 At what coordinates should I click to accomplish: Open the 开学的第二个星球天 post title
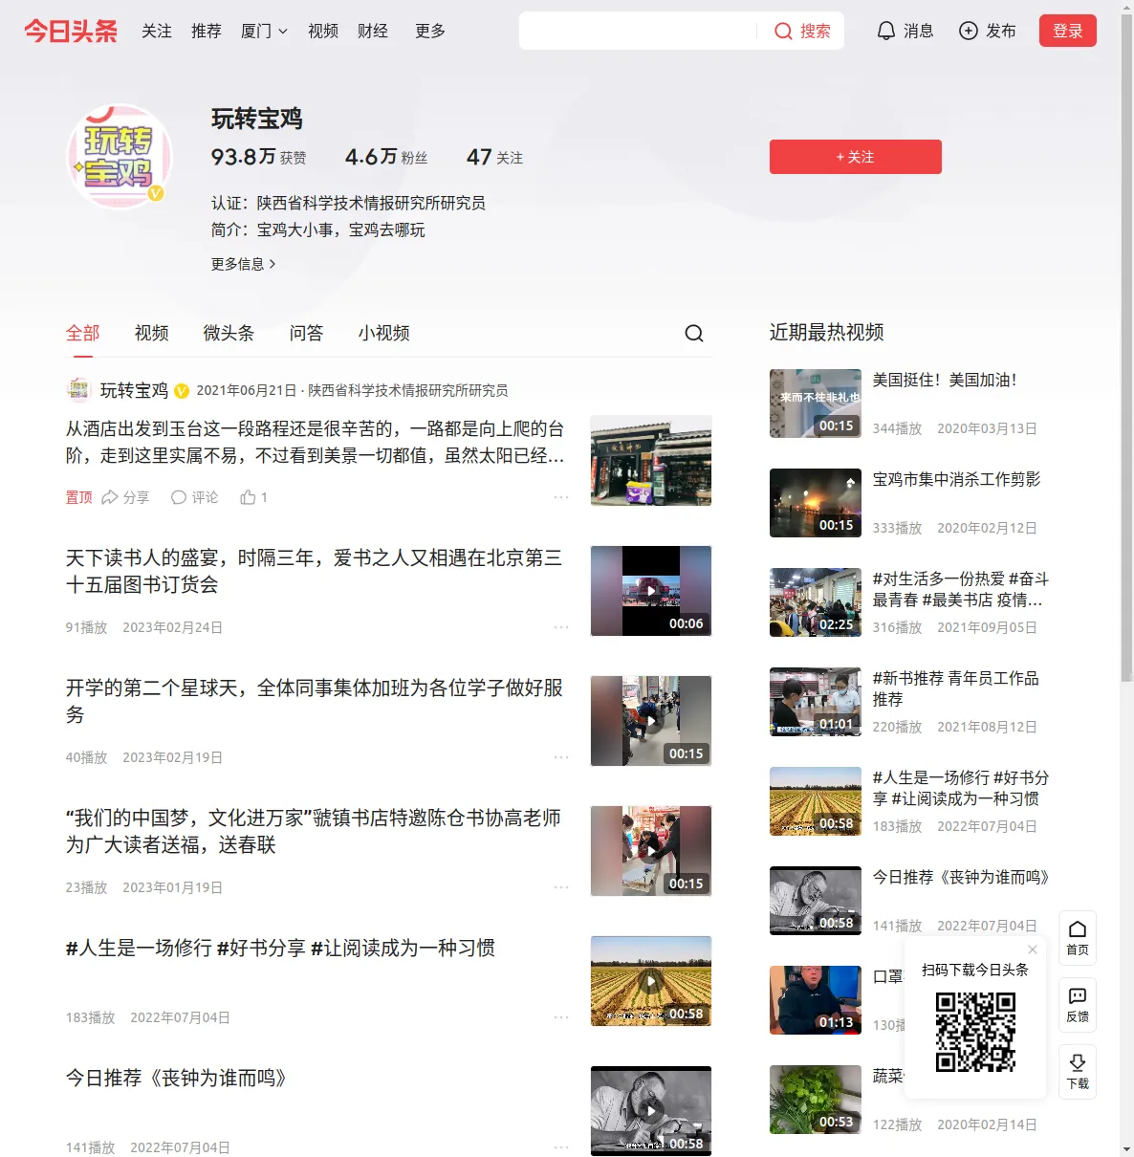point(315,701)
